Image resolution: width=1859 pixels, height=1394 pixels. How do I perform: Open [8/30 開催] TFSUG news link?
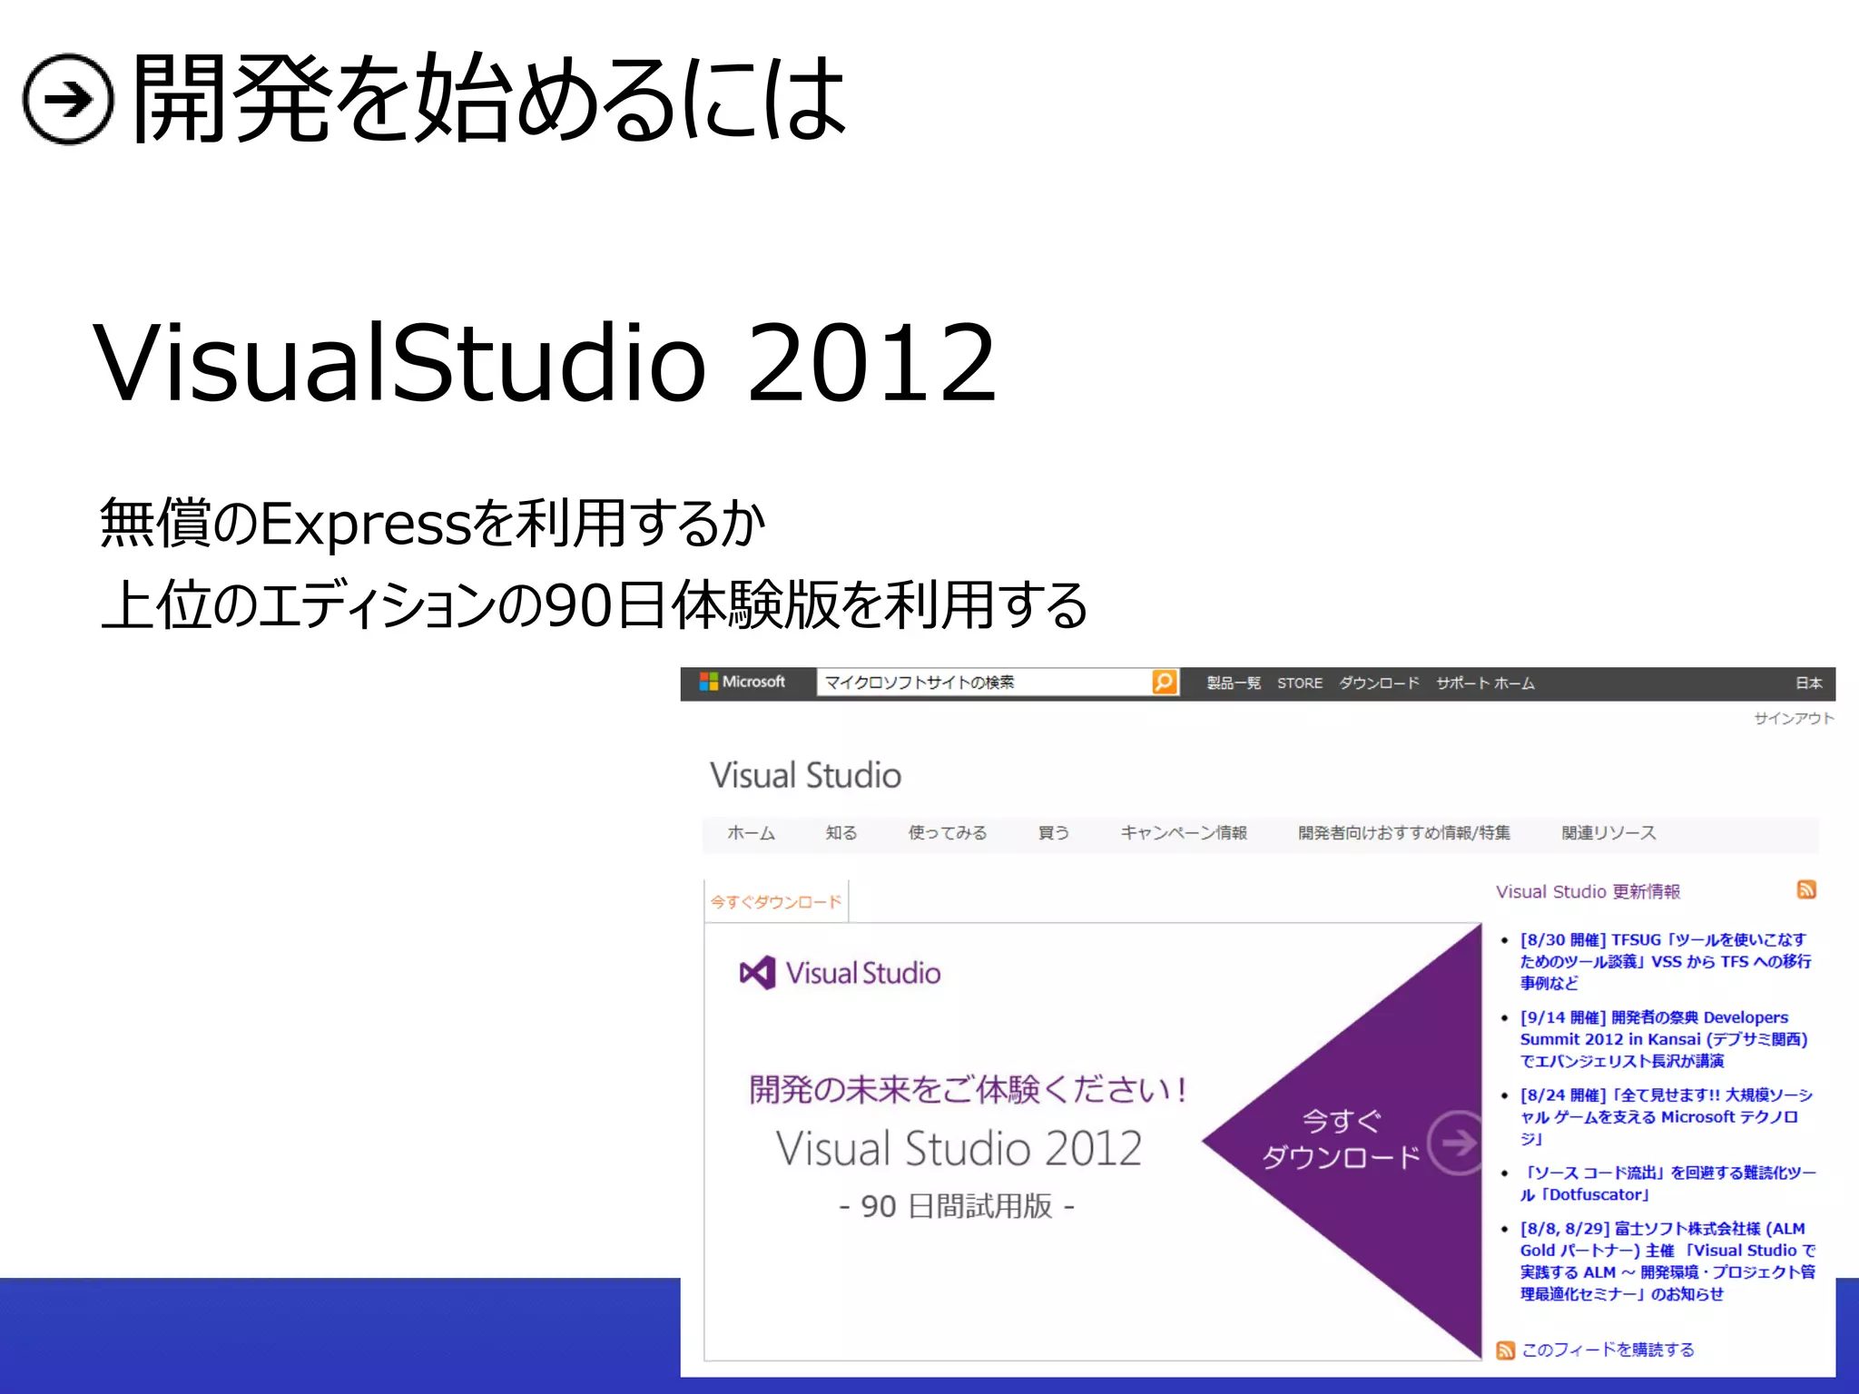click(1666, 961)
